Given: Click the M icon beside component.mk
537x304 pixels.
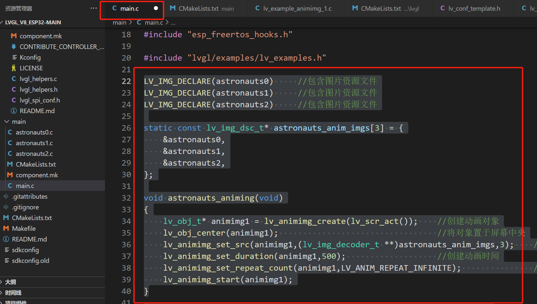Looking at the screenshot, I should (x=13, y=36).
